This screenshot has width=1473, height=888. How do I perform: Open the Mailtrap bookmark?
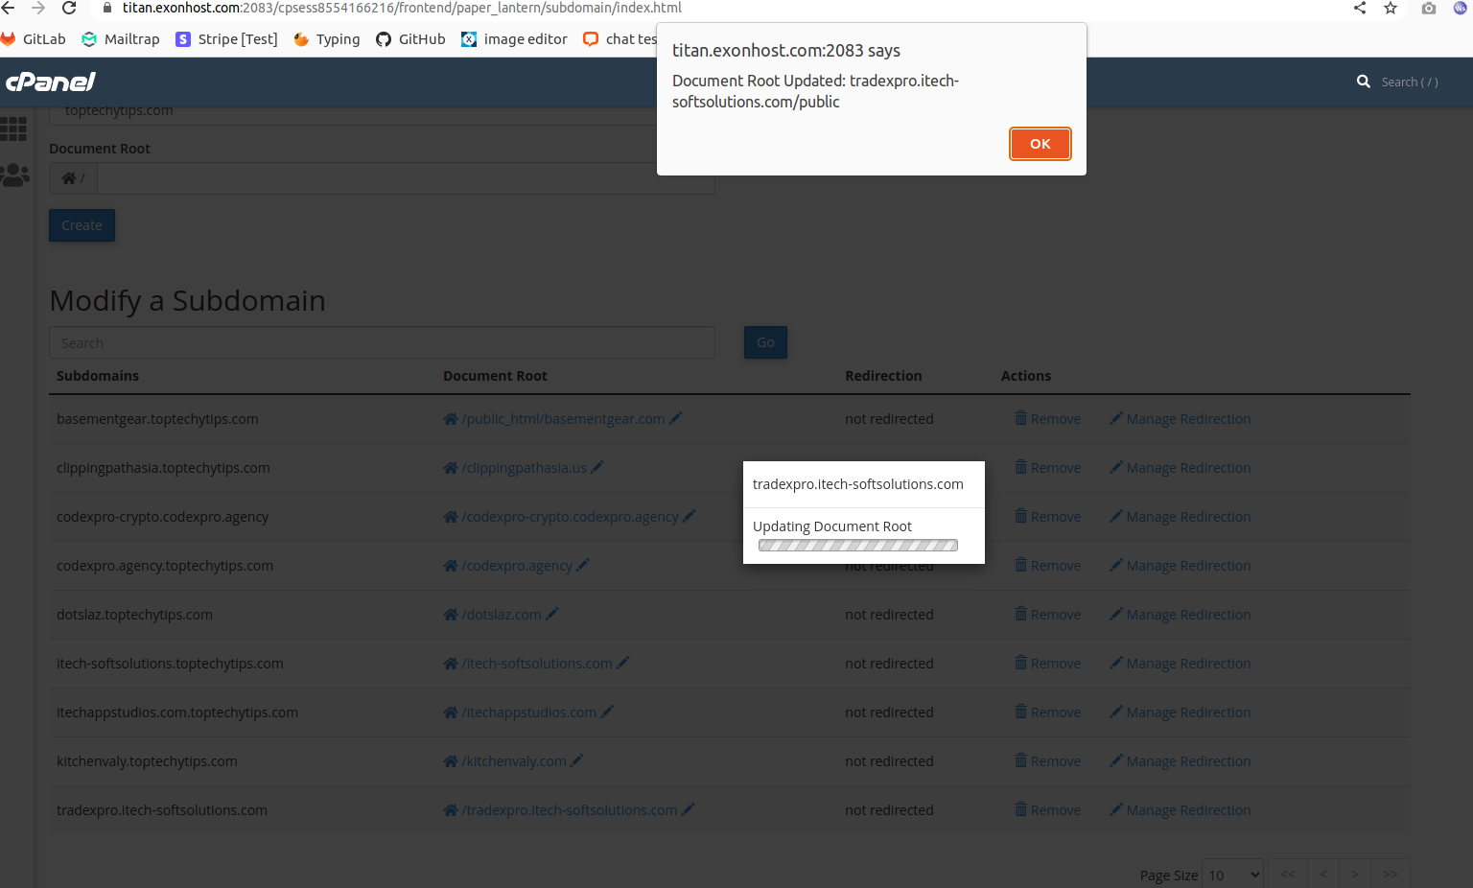[x=121, y=39]
